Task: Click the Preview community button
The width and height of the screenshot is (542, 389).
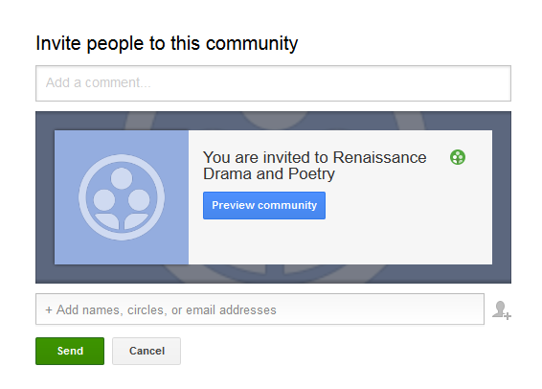Action: coord(264,205)
